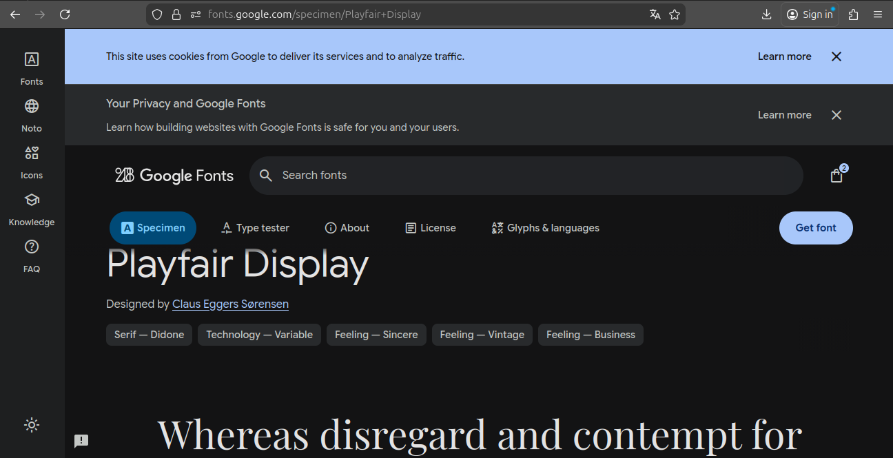Screen dimensions: 893x458
Task: Open the selected fonts shopping bag
Action: (836, 176)
